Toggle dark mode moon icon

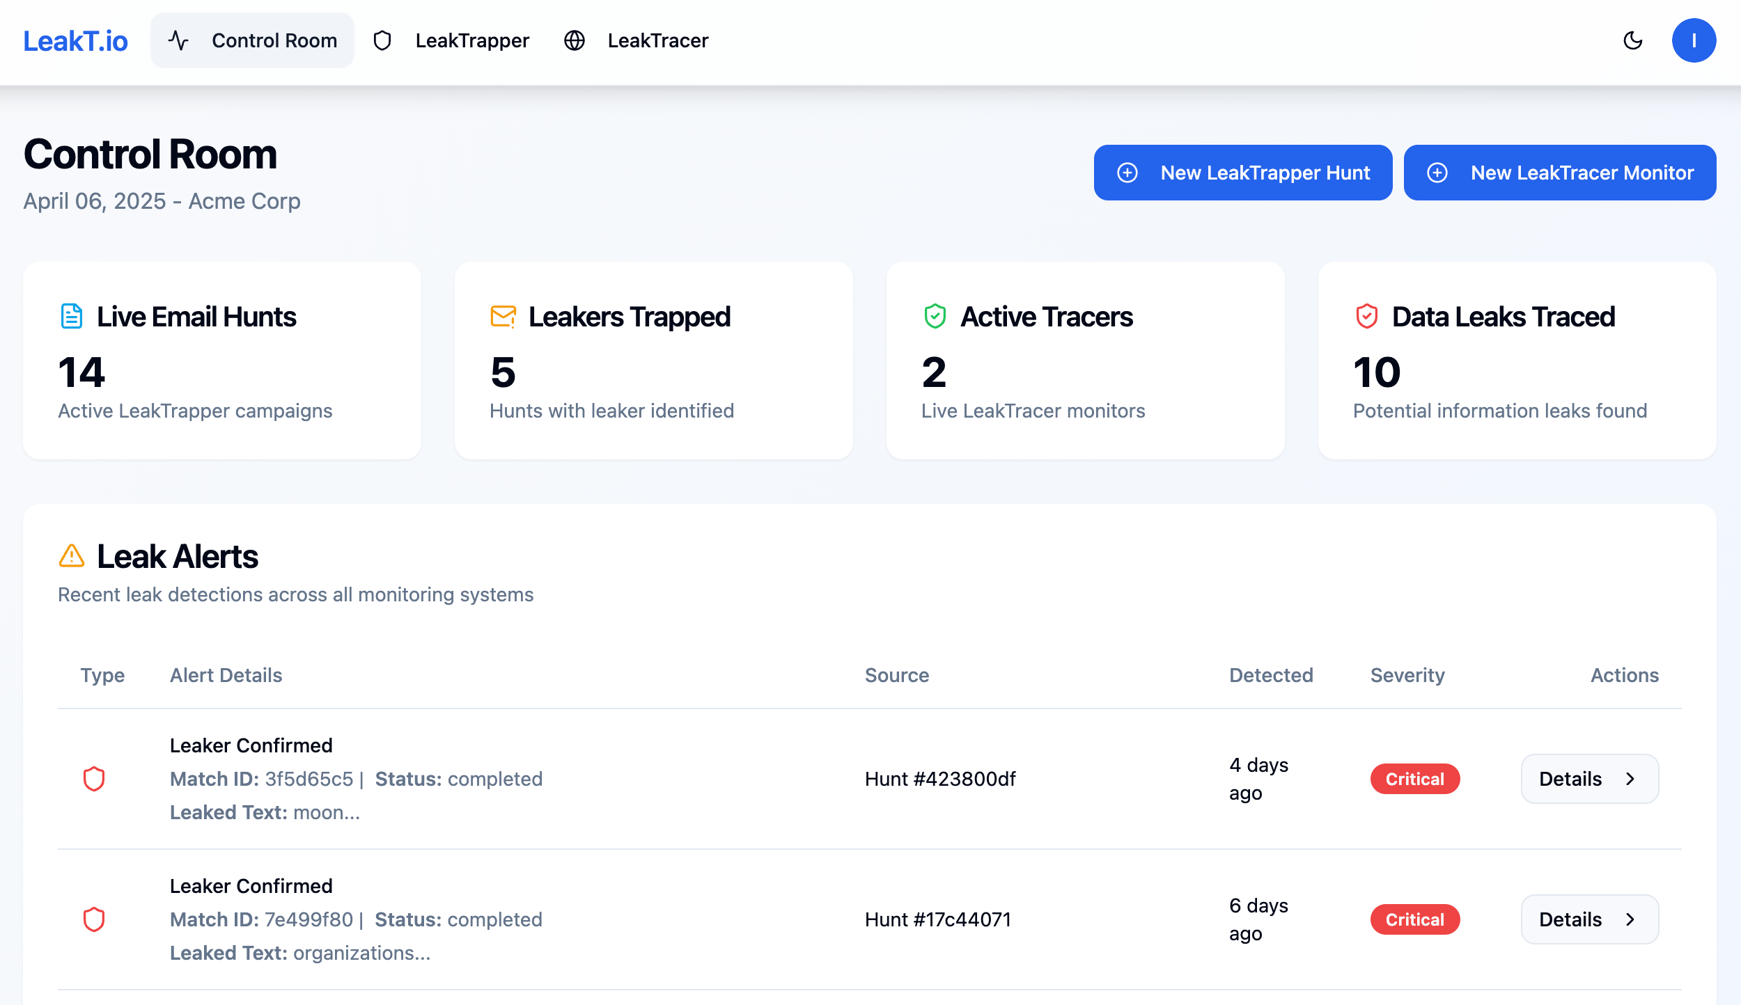click(1632, 41)
